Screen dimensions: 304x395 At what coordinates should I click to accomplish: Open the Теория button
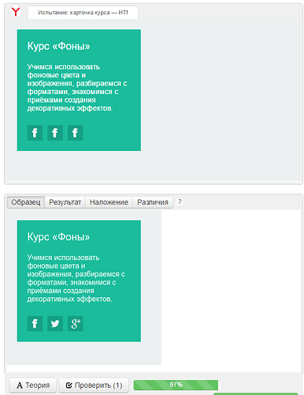tap(33, 386)
